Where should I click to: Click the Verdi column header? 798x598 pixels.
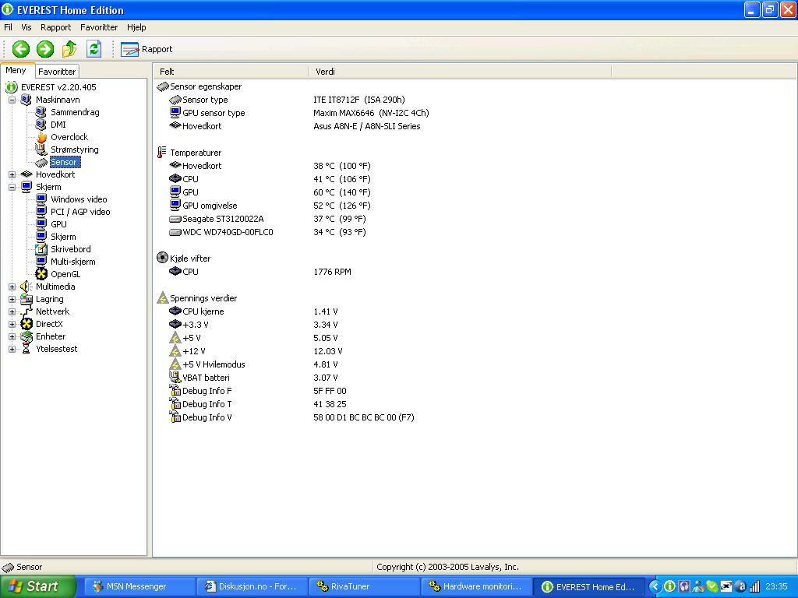coord(460,72)
